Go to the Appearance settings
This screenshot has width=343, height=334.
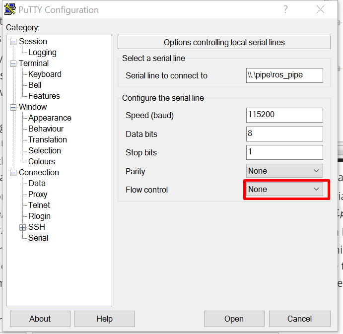(x=50, y=118)
